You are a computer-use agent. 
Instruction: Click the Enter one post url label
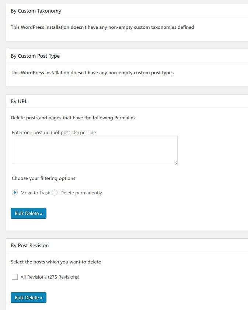point(54,133)
